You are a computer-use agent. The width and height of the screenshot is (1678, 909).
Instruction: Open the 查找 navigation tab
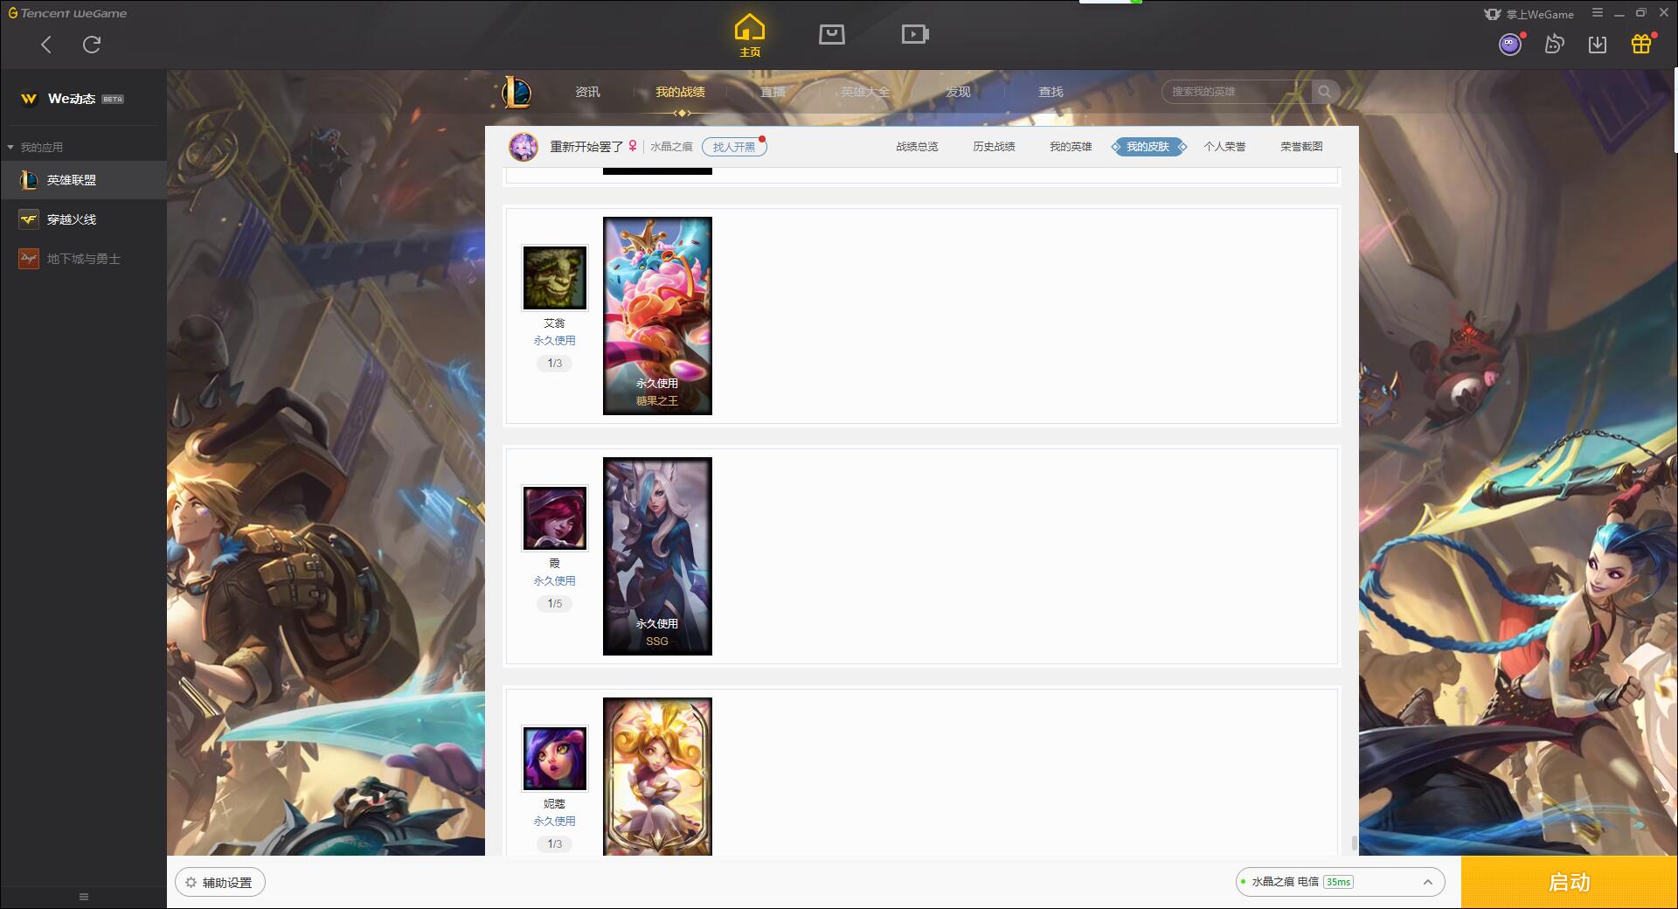click(x=1050, y=92)
